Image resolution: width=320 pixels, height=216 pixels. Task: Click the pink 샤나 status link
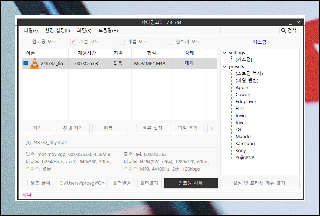[27, 195]
